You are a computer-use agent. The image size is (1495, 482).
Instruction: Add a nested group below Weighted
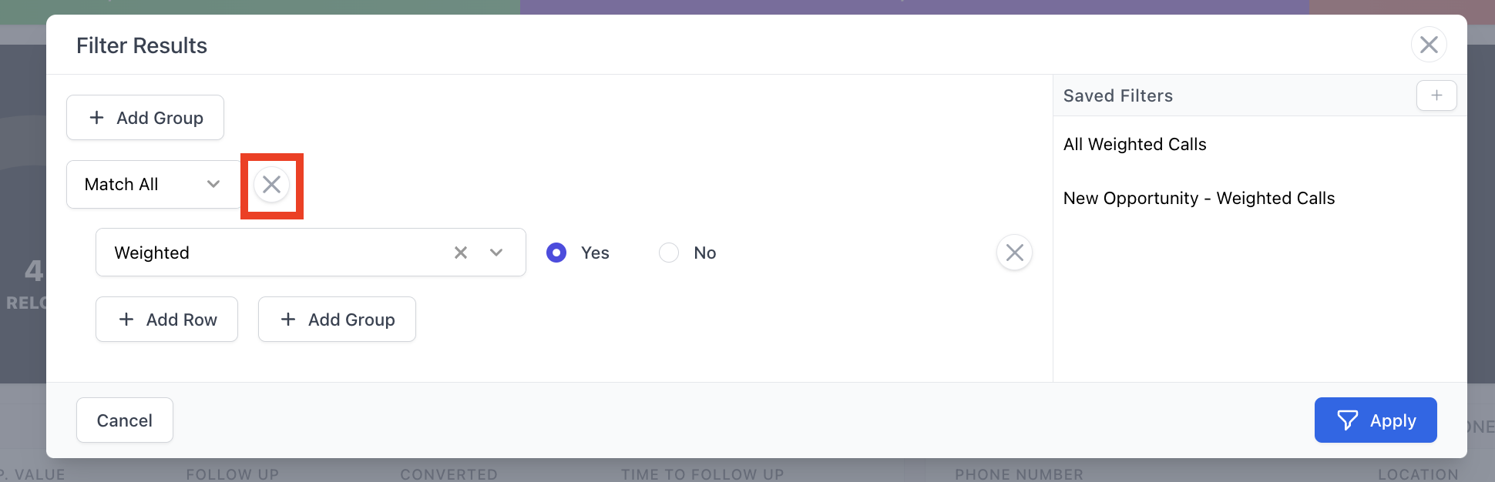coord(337,320)
